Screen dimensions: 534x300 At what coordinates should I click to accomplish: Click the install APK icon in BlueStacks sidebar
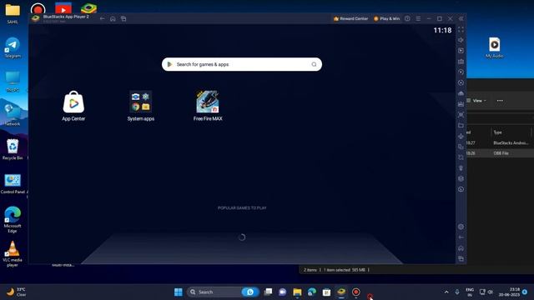point(461,104)
